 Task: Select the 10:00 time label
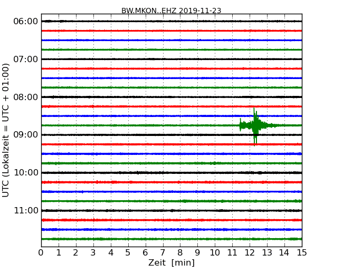26,173
